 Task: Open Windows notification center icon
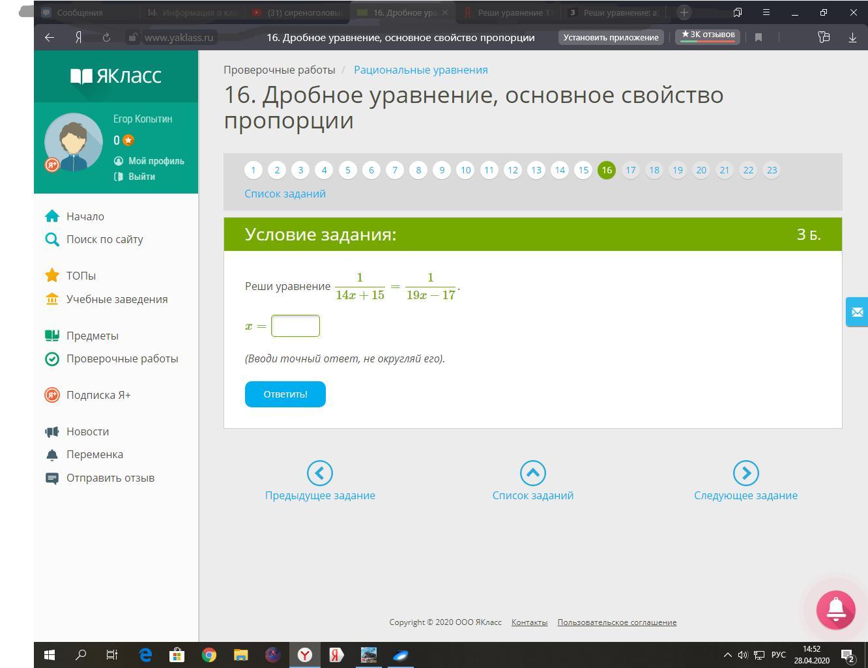point(847,656)
